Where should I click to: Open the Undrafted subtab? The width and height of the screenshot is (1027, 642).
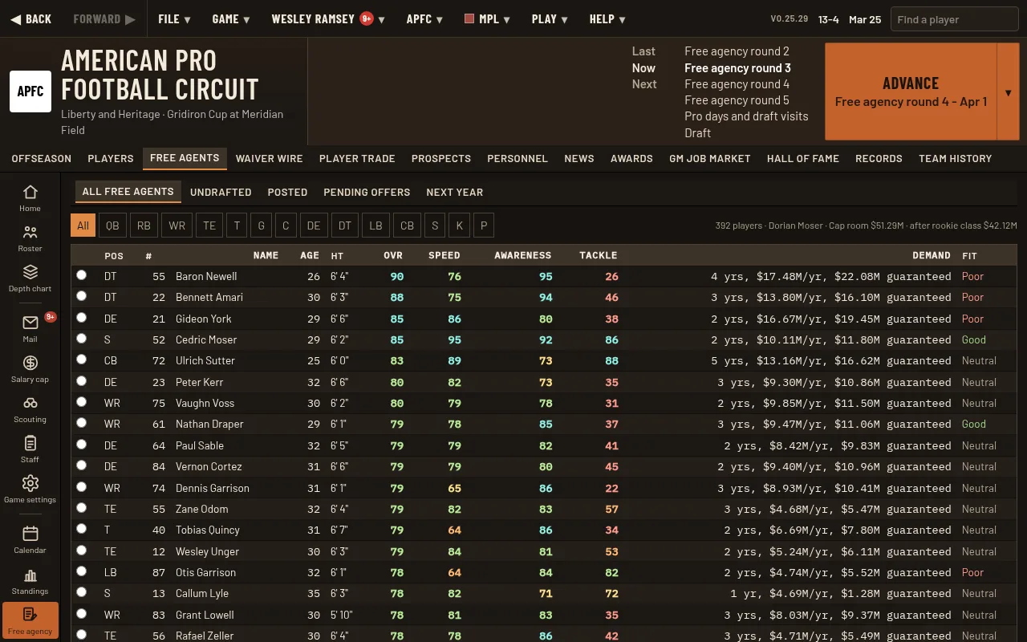click(x=221, y=192)
